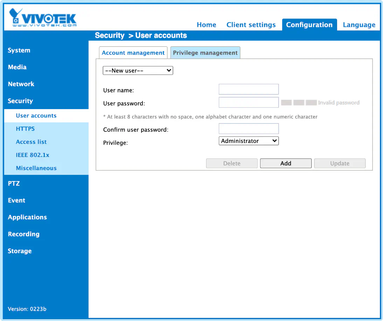Click Confirm user password field

point(249,129)
